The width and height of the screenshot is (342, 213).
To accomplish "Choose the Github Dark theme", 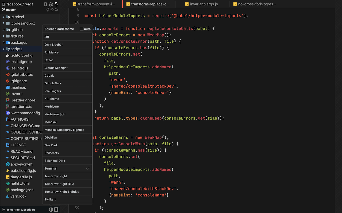I will 67,83.
